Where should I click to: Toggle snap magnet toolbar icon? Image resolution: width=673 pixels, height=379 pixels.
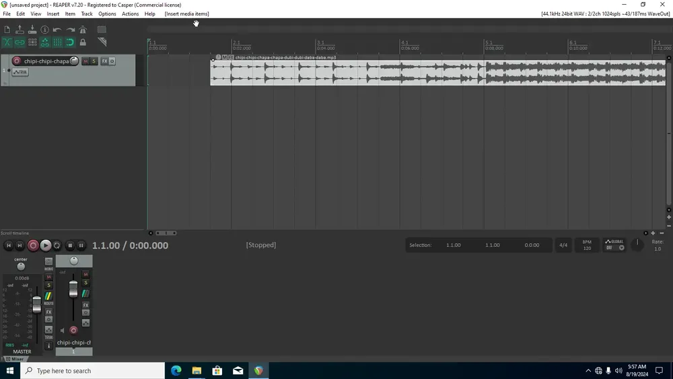point(70,42)
